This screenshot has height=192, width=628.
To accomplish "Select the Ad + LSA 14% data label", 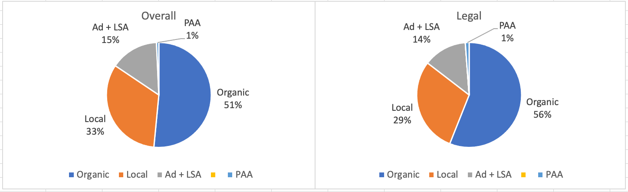I will pos(421,33).
